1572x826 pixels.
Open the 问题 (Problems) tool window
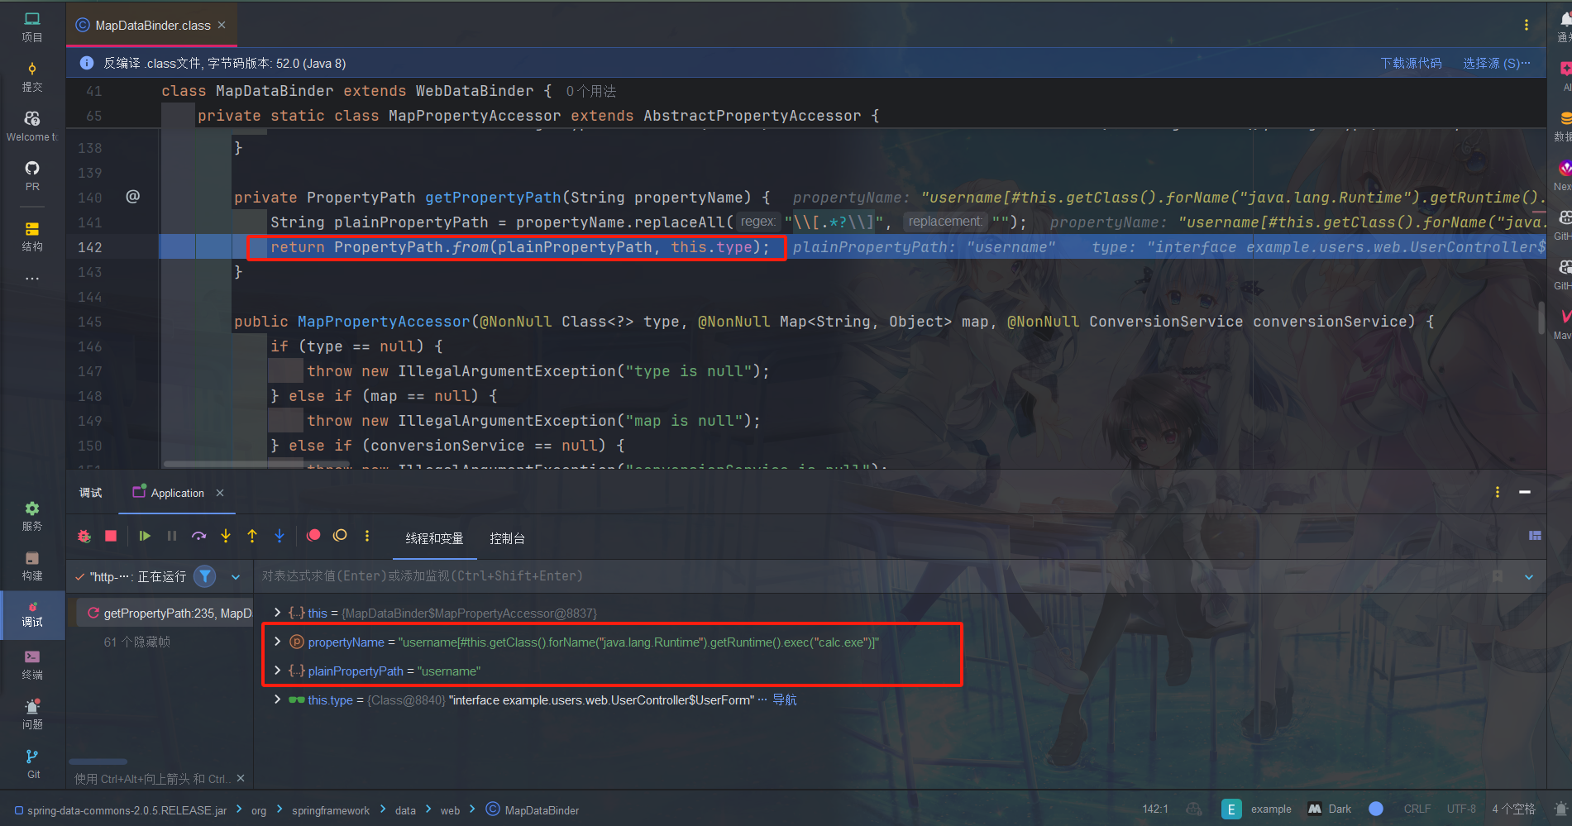point(32,714)
